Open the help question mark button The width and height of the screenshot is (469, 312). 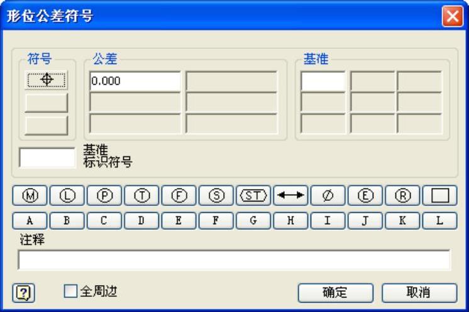(x=24, y=293)
